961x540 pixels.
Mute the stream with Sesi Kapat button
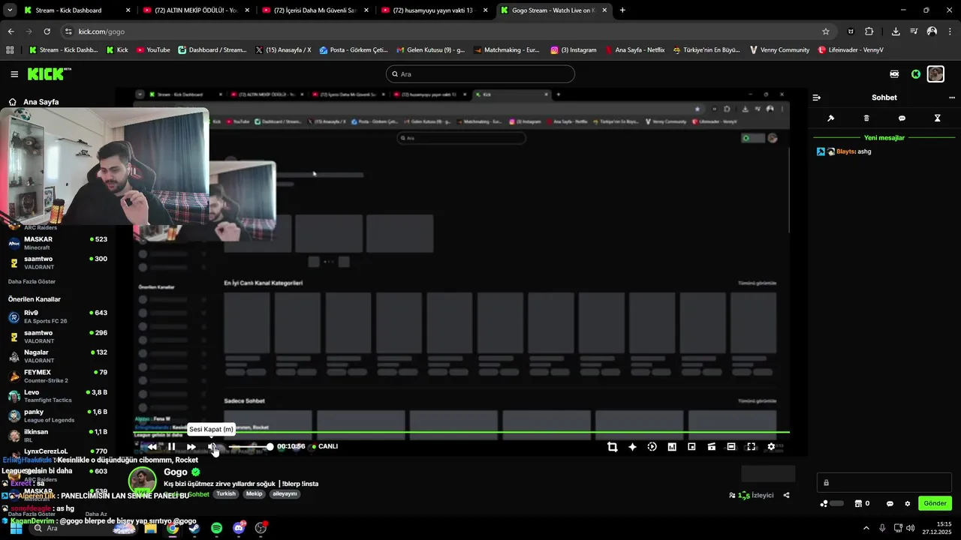pyautogui.click(x=212, y=447)
